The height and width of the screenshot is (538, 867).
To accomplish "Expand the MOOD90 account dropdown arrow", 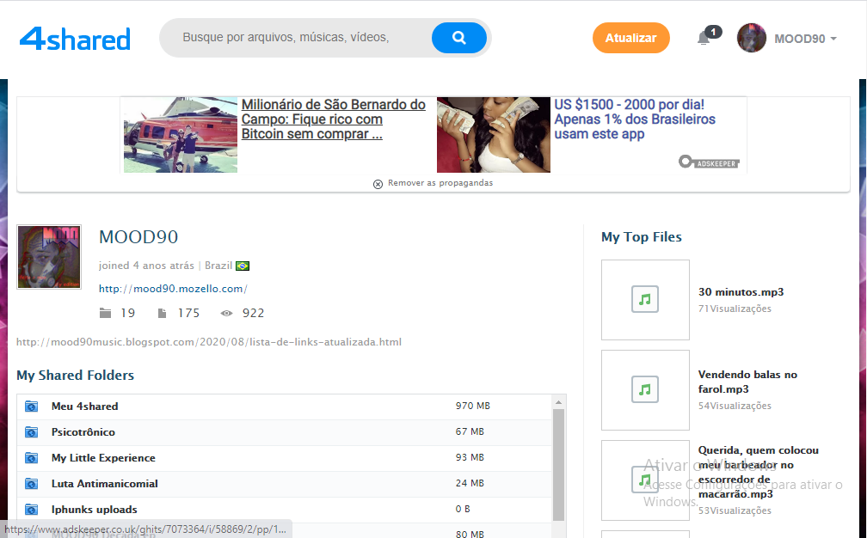I will click(x=833, y=39).
